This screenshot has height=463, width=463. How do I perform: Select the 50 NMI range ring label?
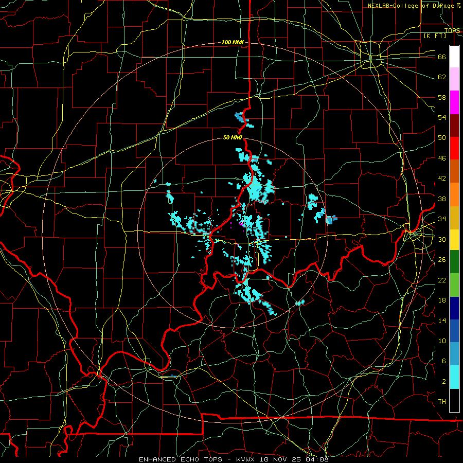(x=233, y=137)
